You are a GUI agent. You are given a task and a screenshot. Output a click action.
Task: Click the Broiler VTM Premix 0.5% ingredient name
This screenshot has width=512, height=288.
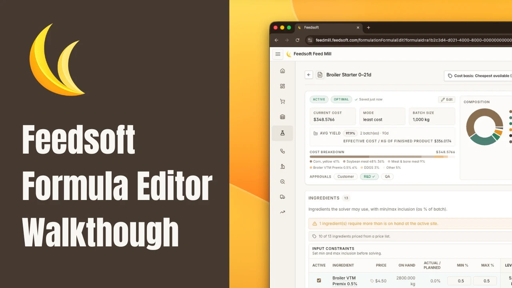click(x=345, y=281)
